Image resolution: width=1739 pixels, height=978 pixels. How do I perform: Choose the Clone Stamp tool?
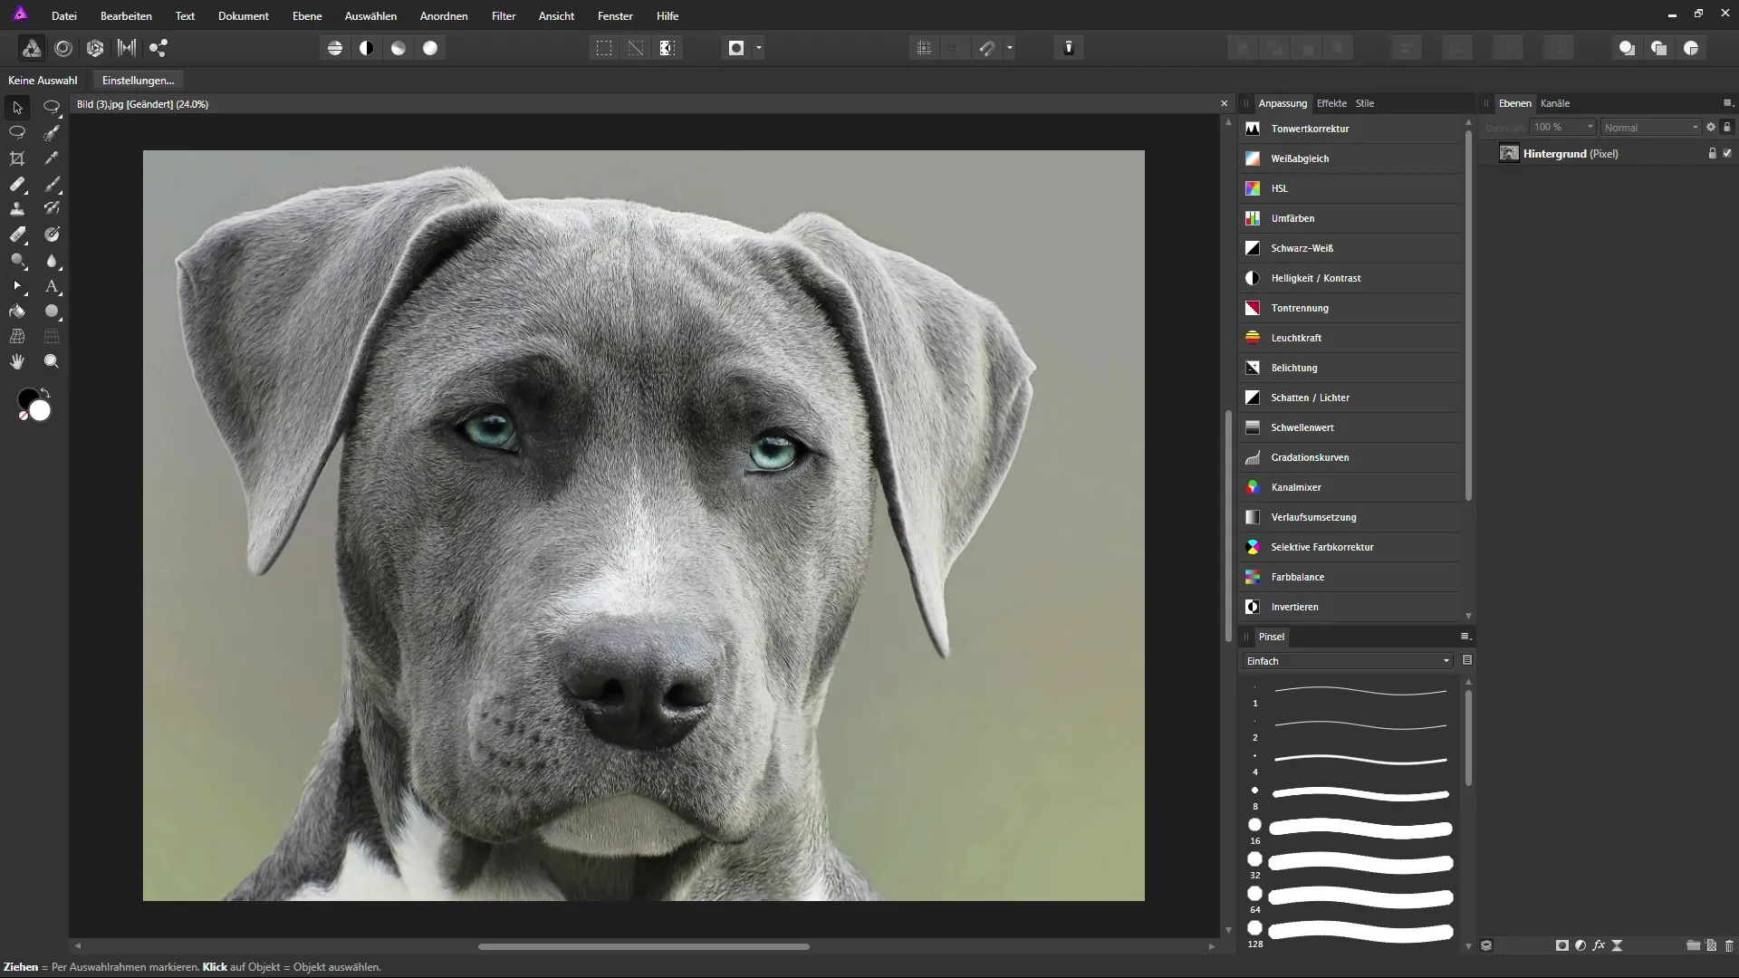point(17,209)
